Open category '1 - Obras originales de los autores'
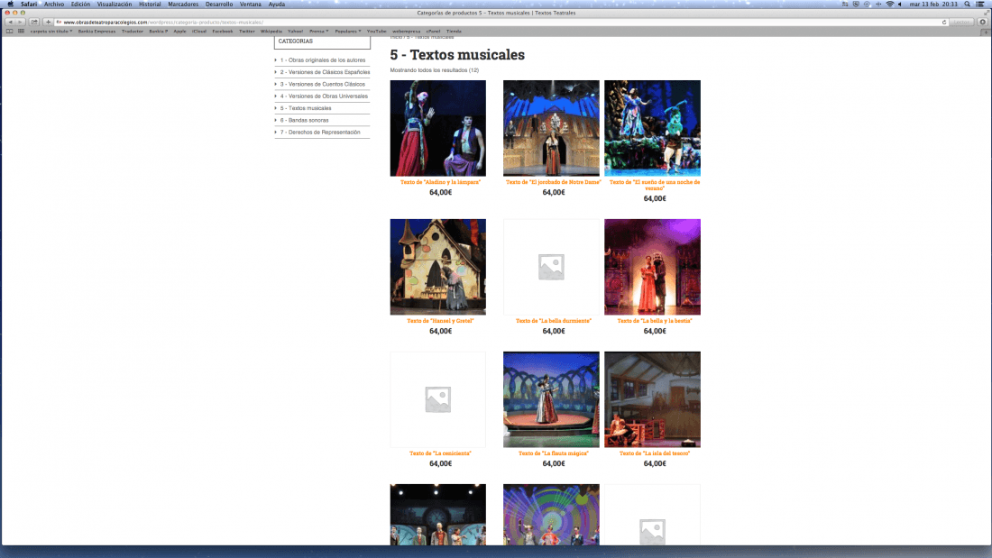The image size is (992, 558). point(323,60)
